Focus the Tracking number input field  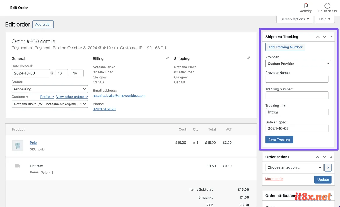coord(297,95)
